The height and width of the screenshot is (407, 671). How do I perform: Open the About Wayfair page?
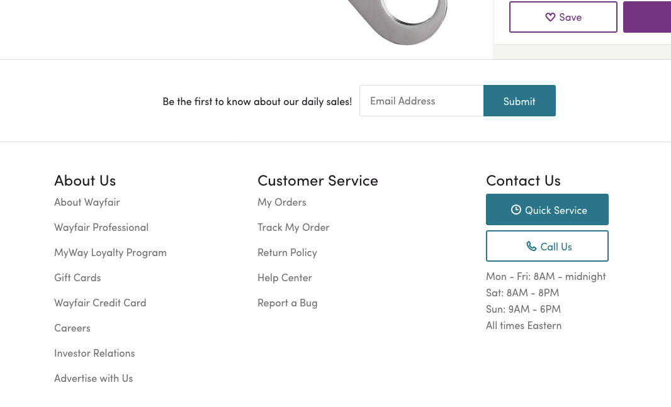pos(87,202)
